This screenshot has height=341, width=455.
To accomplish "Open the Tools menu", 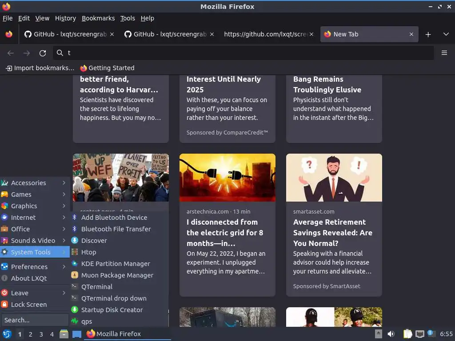I will pos(128,18).
